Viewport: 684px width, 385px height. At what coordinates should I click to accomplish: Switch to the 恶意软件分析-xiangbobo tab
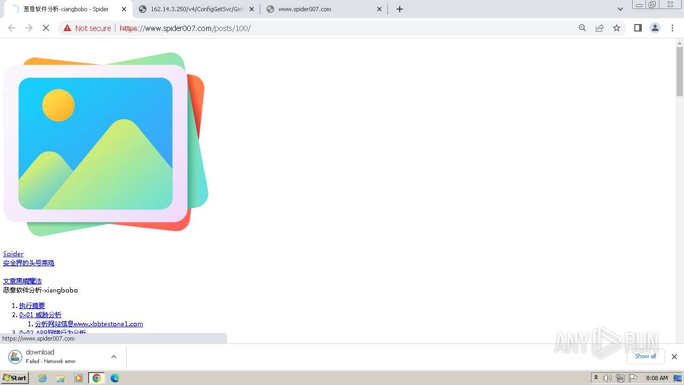pos(66,9)
